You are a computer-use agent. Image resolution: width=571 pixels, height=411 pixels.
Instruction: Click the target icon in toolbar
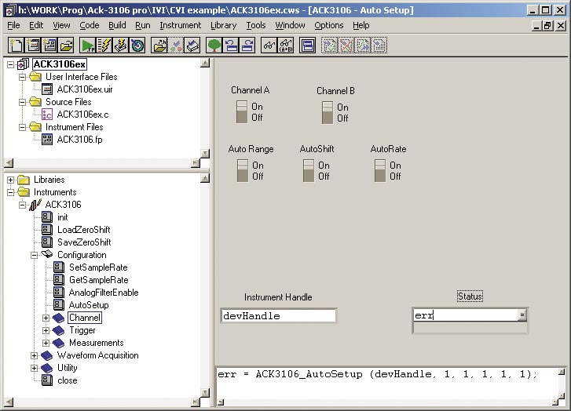(x=138, y=45)
